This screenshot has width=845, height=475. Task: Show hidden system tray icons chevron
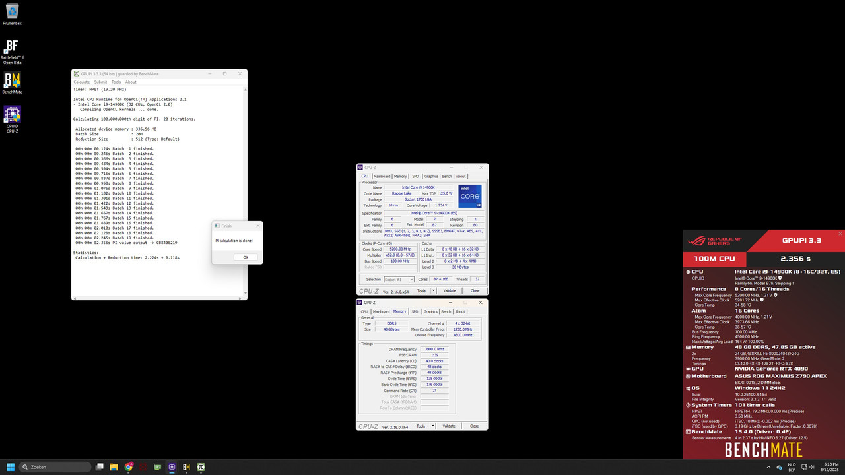pyautogui.click(x=770, y=467)
